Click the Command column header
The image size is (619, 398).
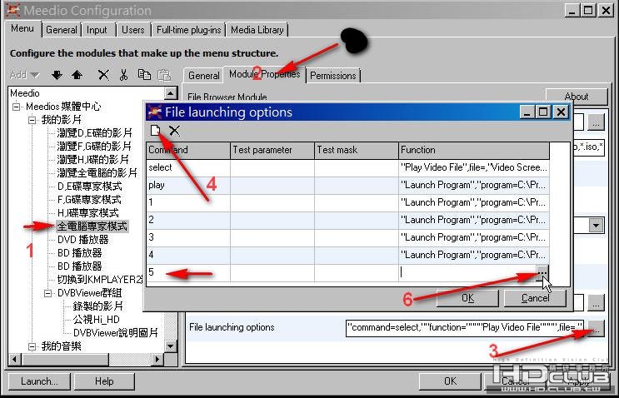tap(188, 150)
